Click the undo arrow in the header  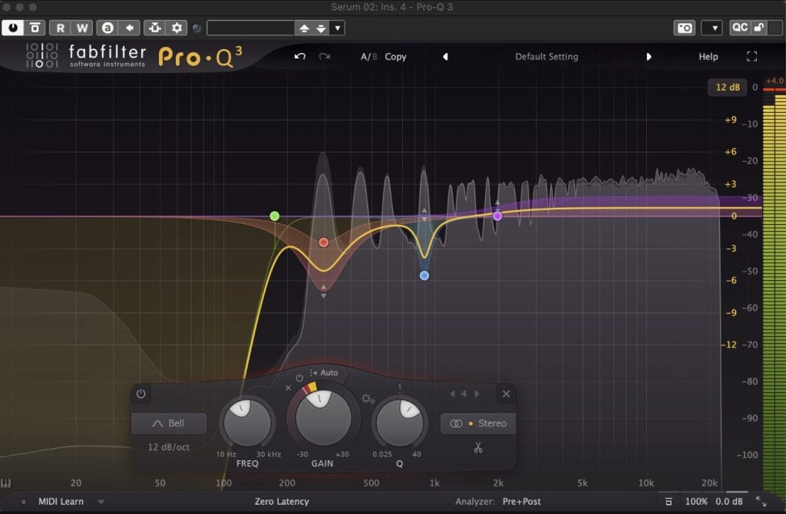300,57
